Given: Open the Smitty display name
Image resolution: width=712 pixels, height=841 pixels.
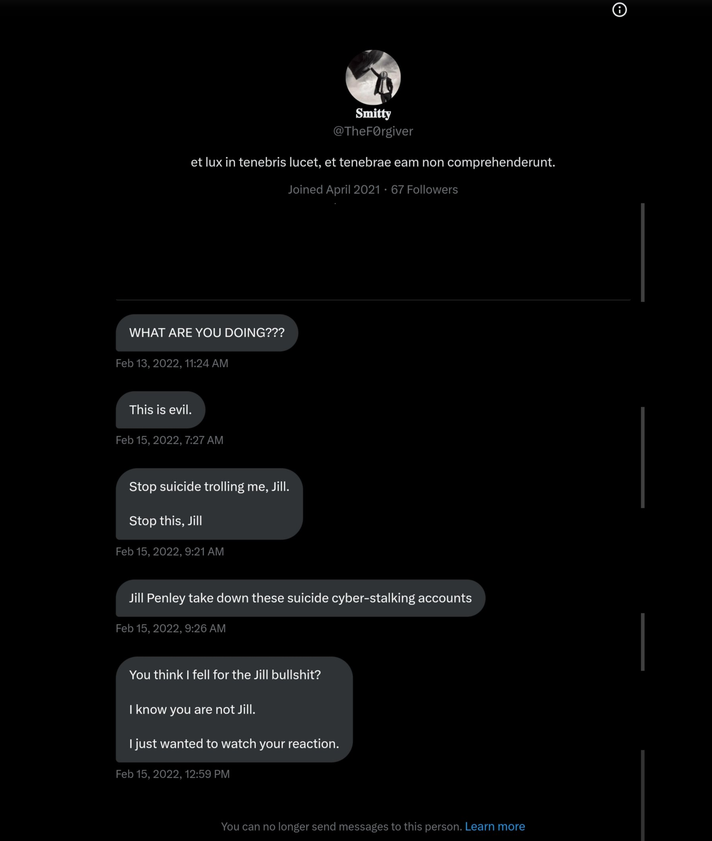Looking at the screenshot, I should [373, 114].
